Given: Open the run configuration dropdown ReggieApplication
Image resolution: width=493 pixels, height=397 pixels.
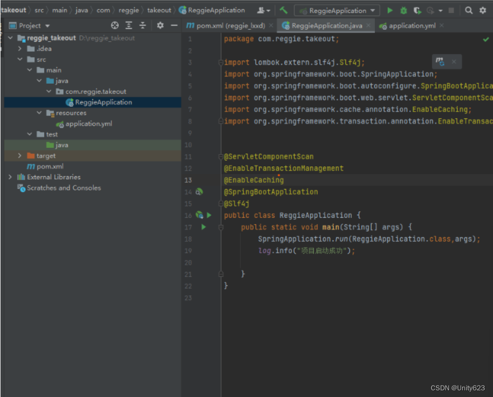Looking at the screenshot, I should point(337,11).
